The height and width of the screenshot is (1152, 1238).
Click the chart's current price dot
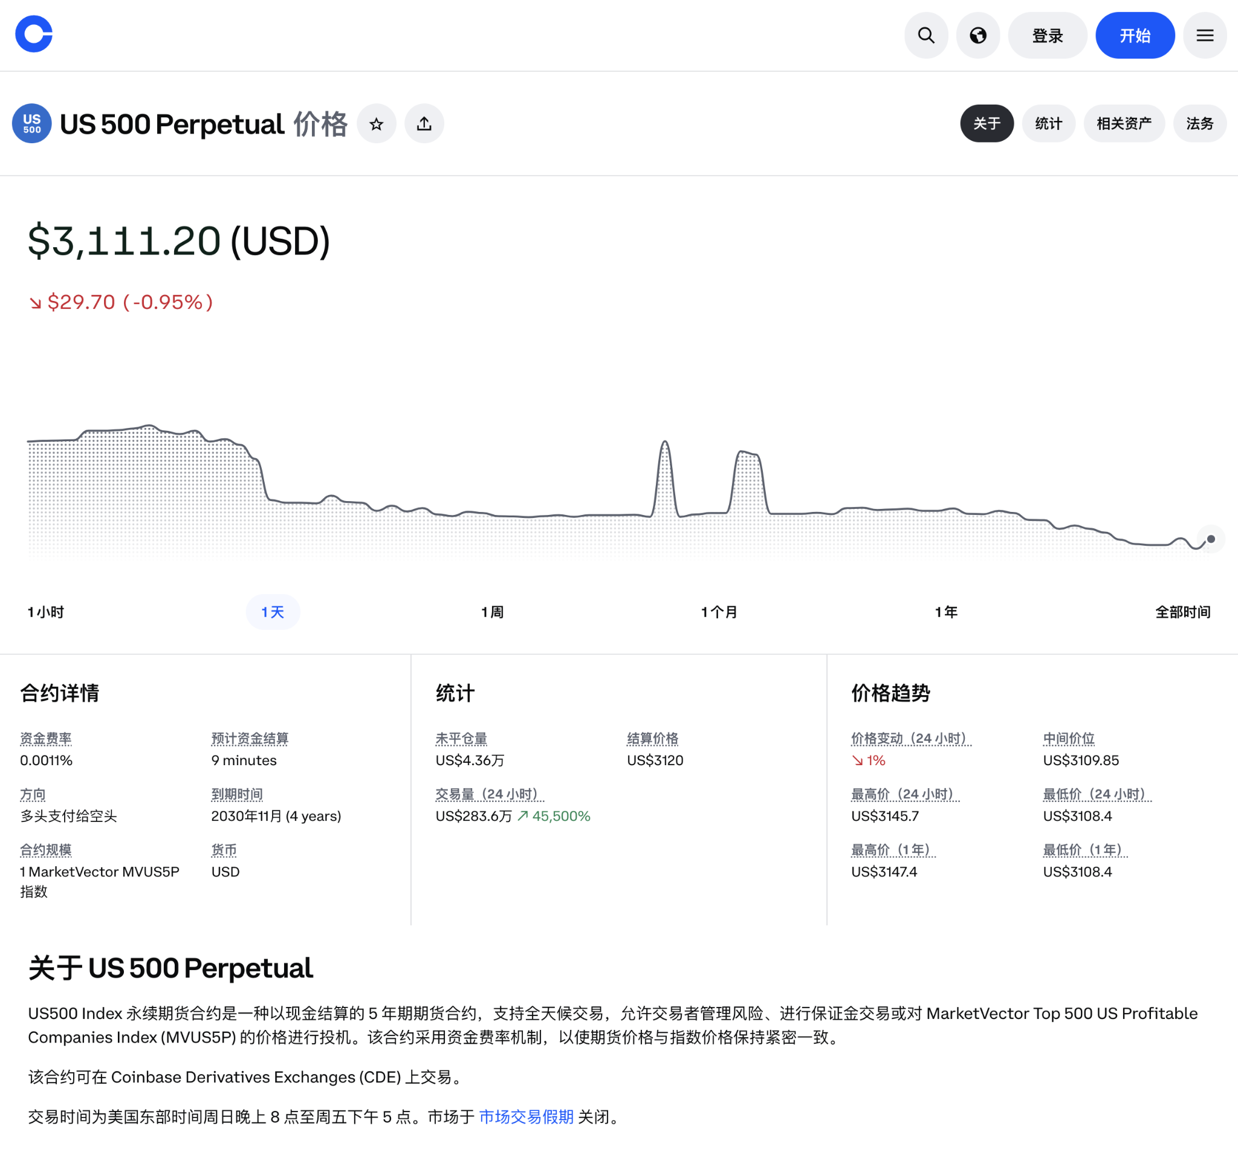point(1211,539)
